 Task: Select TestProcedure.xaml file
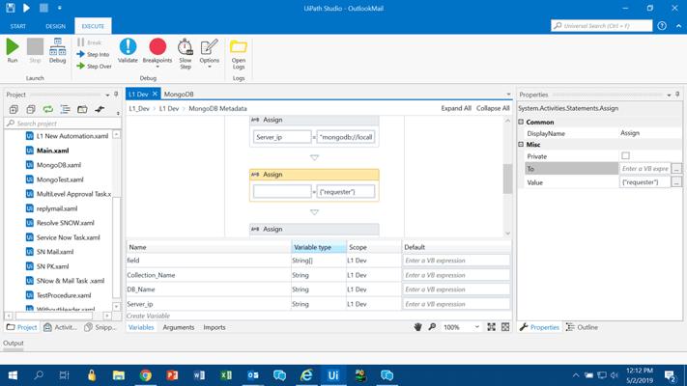[x=64, y=295]
